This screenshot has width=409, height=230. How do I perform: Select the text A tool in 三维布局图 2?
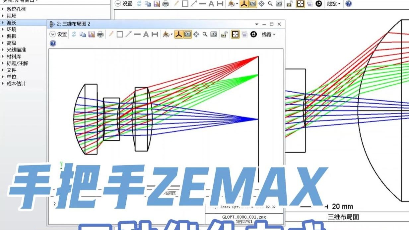pos(146,34)
